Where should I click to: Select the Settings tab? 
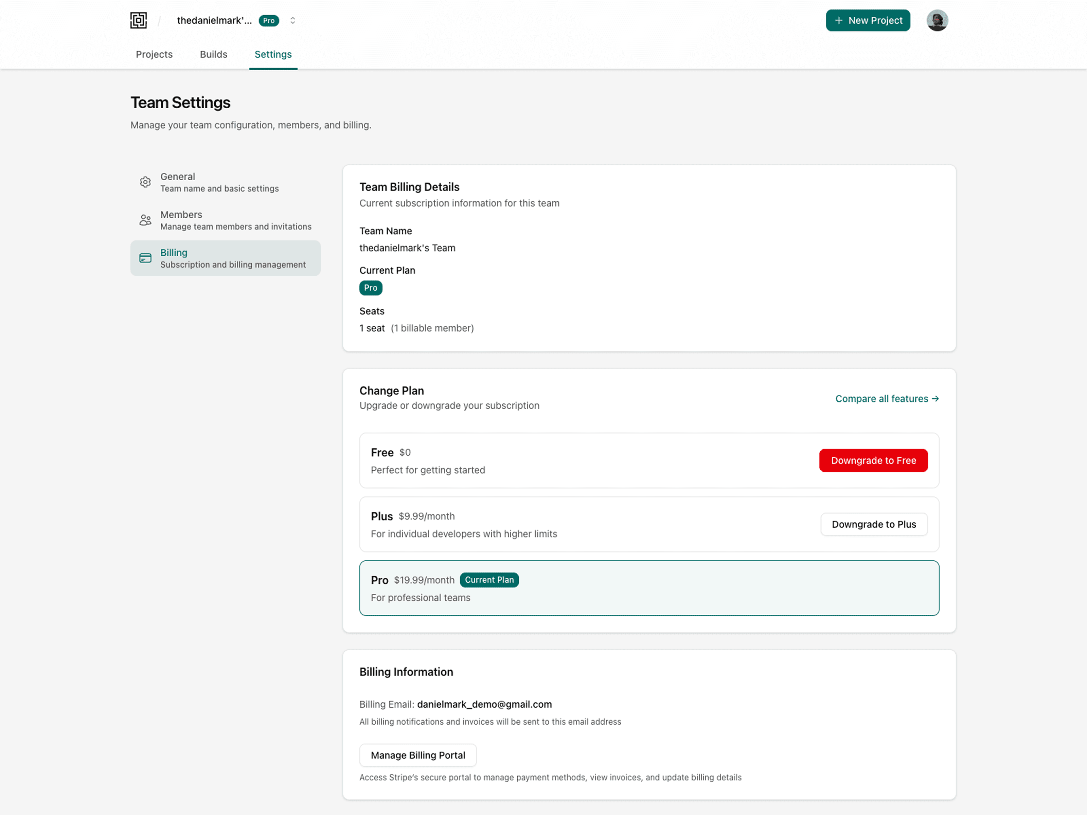click(x=273, y=54)
